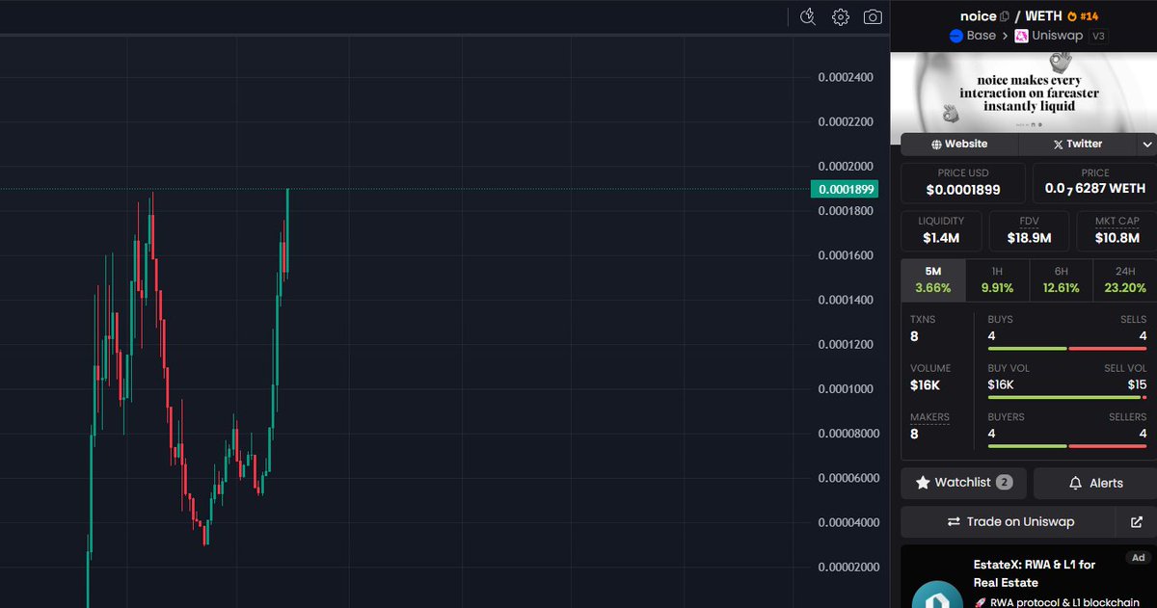Click the buyers/sellers ratio bar
This screenshot has width=1157, height=608.
coord(1067,446)
